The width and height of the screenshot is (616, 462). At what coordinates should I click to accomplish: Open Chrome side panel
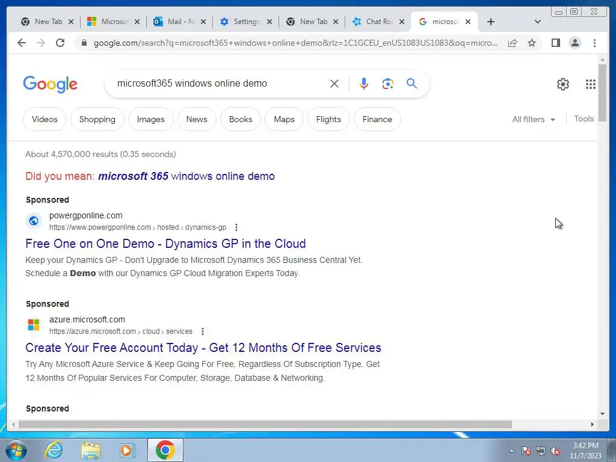[x=555, y=43]
